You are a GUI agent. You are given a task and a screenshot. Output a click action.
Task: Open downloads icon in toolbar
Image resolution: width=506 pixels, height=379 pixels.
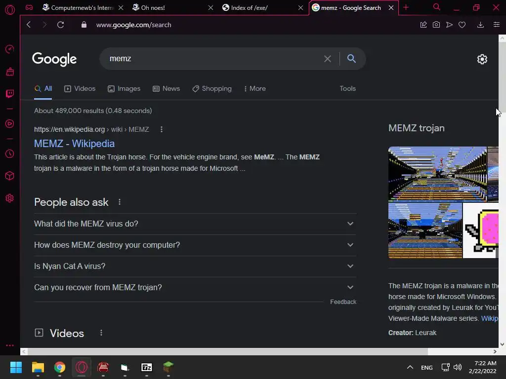[x=480, y=25]
